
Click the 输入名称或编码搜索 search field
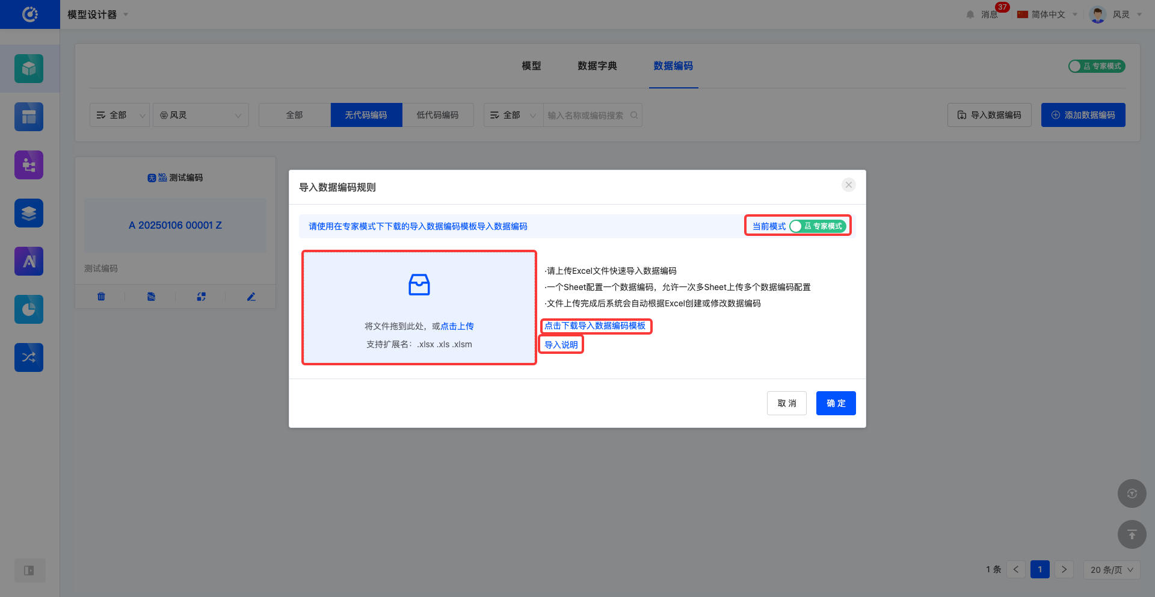pos(587,116)
